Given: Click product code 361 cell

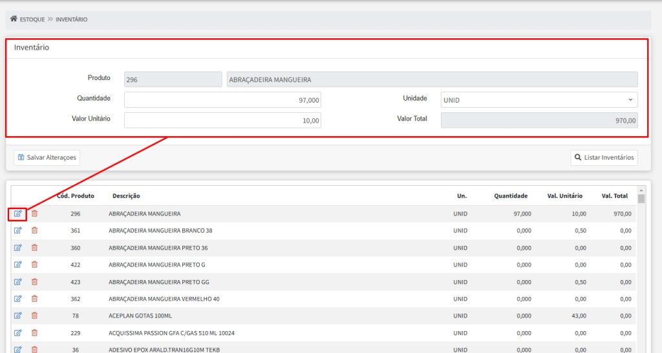Looking at the screenshot, I should (x=76, y=230).
